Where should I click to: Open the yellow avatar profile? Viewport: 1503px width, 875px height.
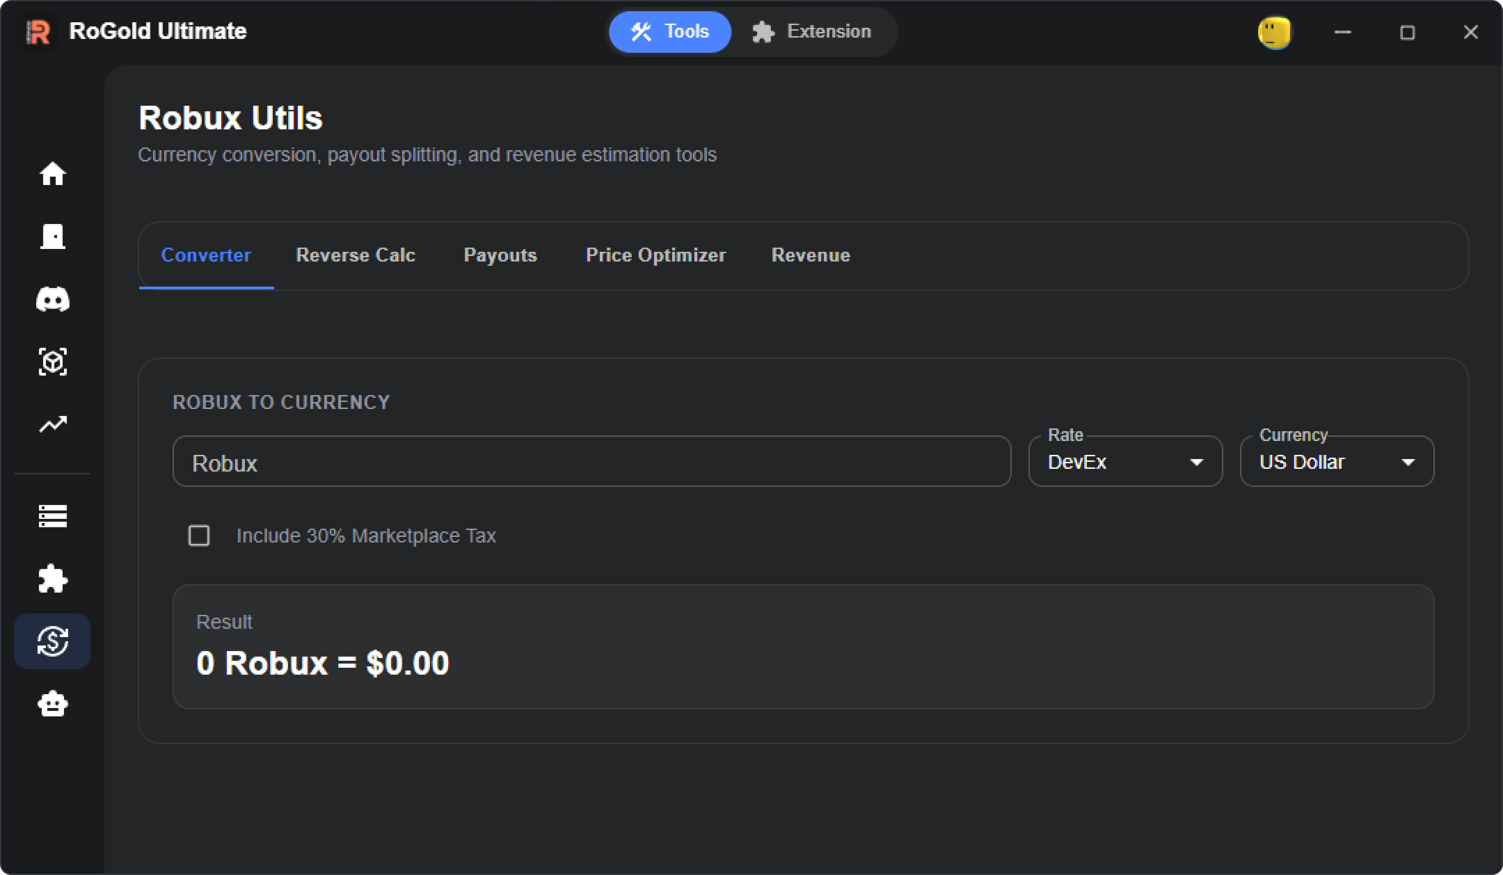pyautogui.click(x=1275, y=32)
